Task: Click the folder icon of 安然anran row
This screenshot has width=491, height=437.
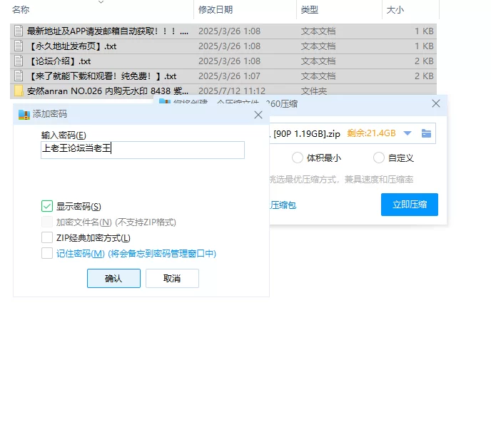Action: click(19, 91)
